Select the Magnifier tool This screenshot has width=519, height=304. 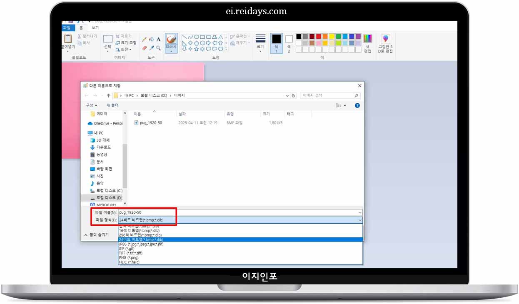159,49
